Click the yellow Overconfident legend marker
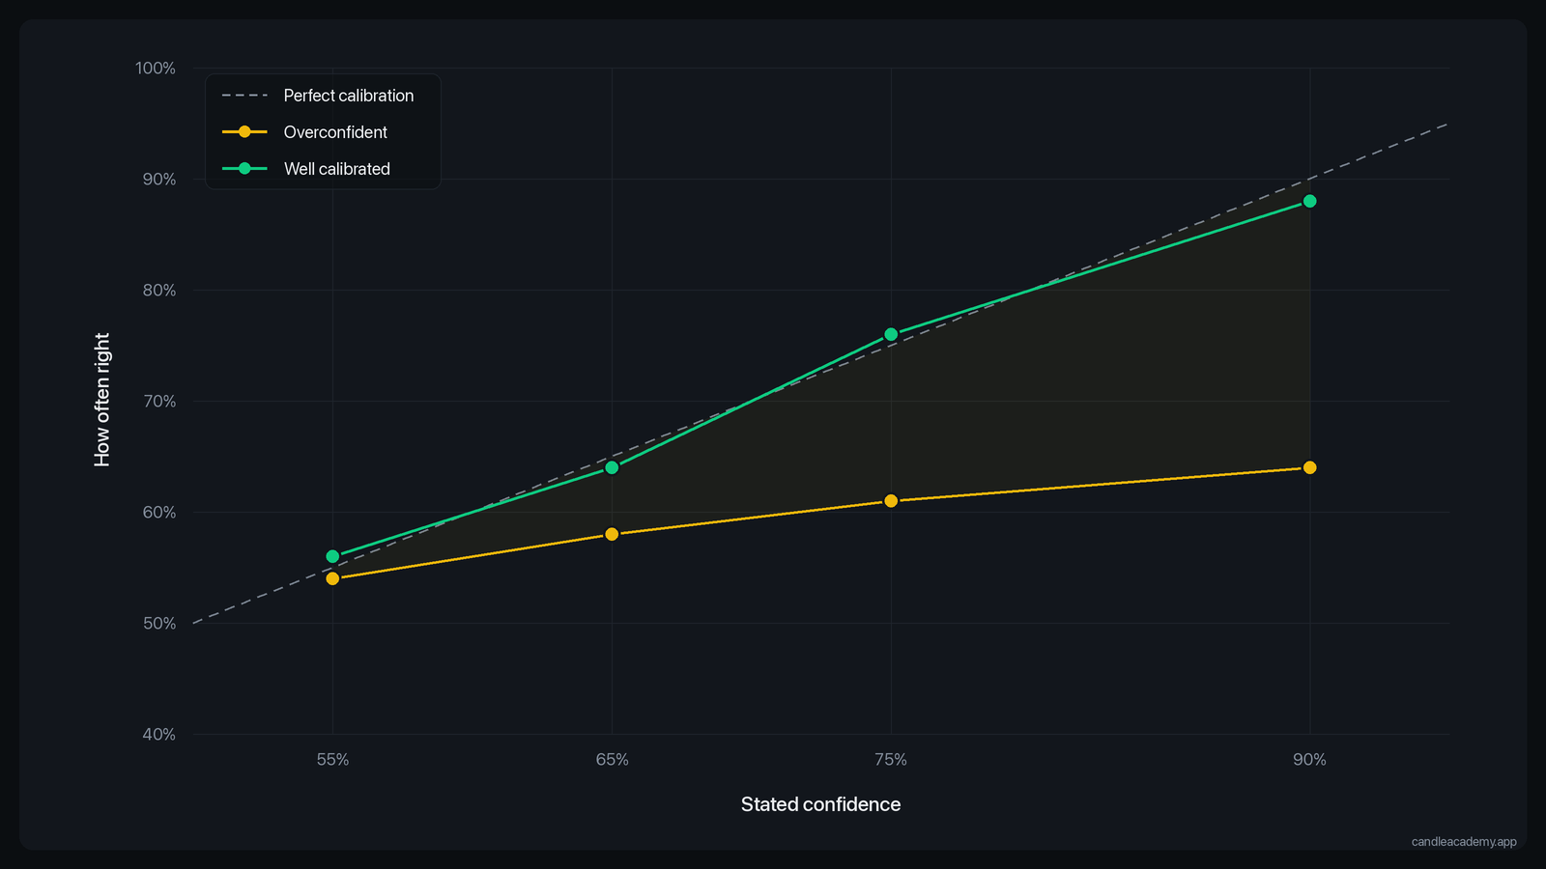 coord(244,132)
